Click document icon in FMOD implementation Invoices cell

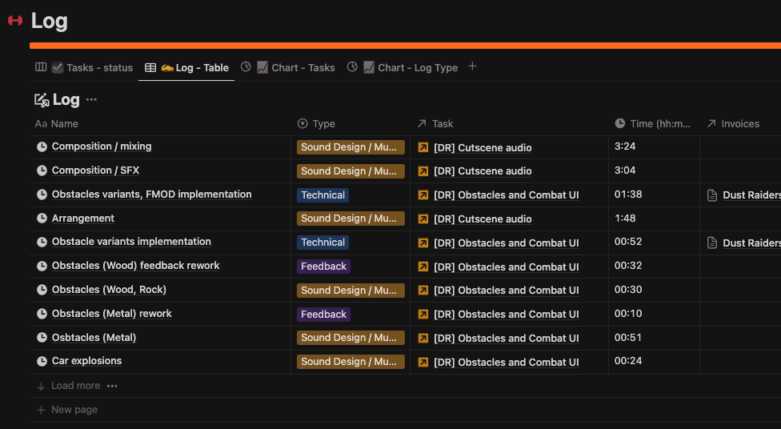coord(712,194)
